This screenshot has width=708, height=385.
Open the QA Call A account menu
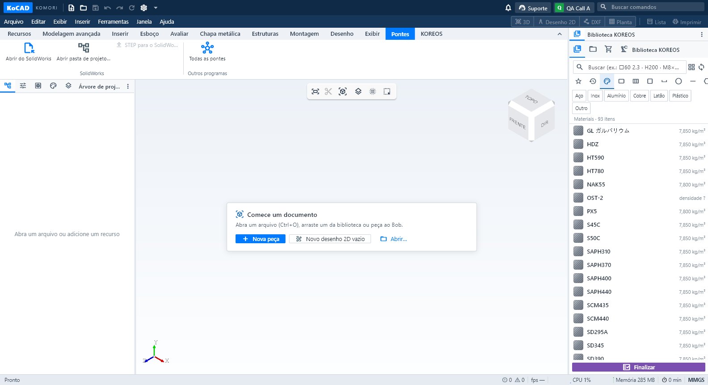click(x=573, y=8)
